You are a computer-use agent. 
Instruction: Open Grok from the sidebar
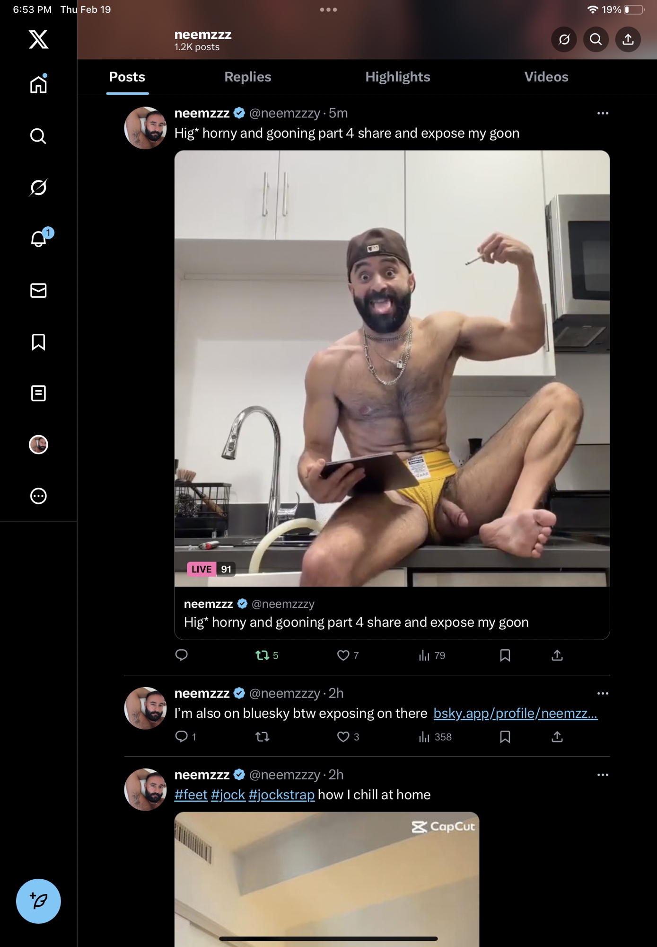(x=38, y=188)
